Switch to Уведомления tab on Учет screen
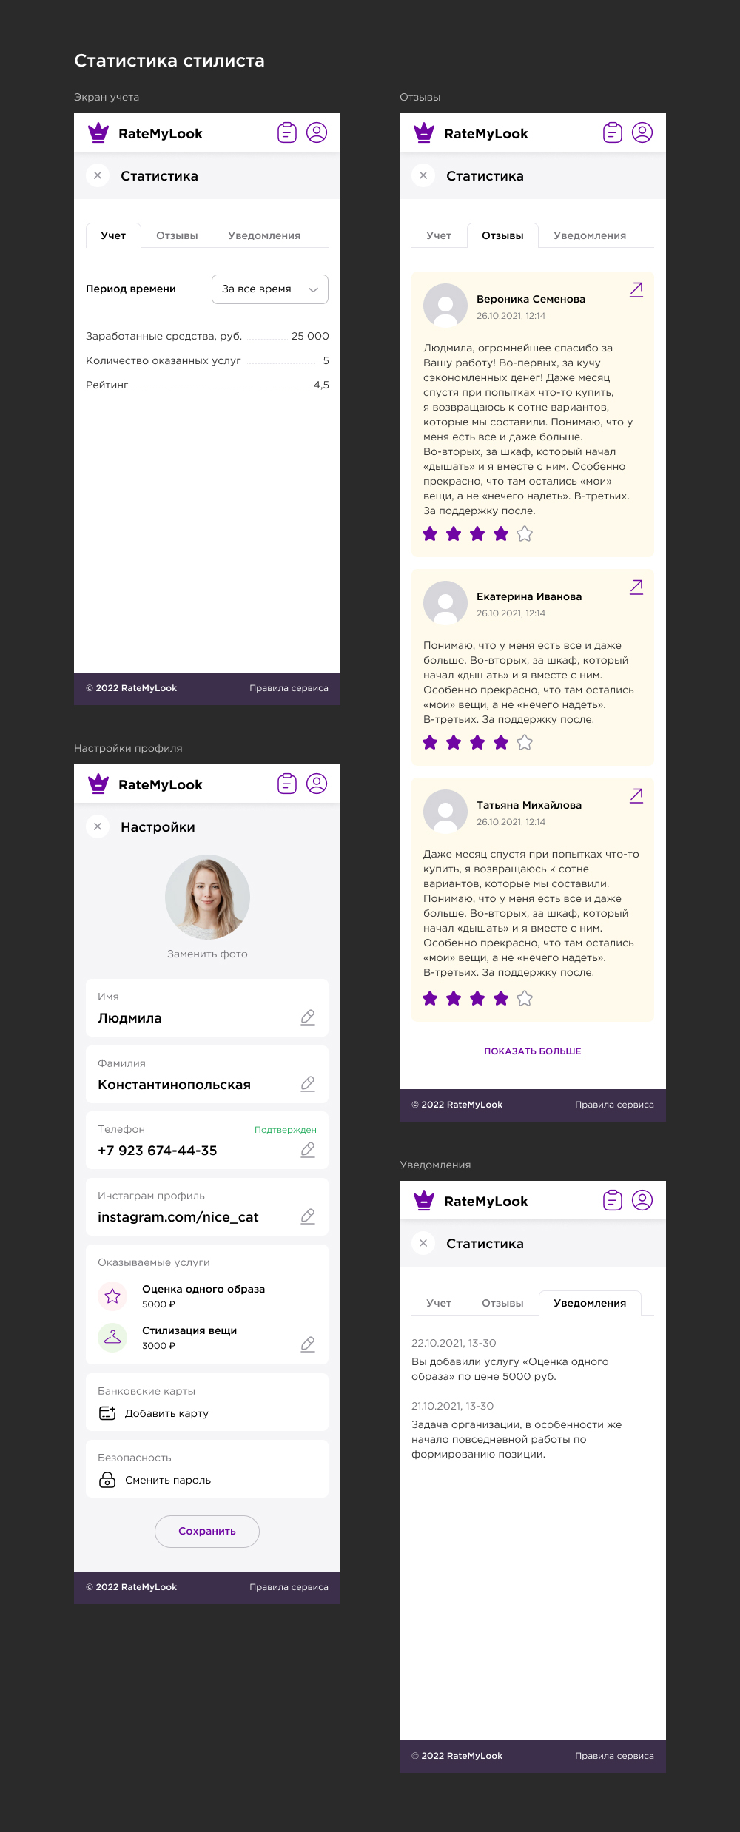This screenshot has height=1832, width=740. pyautogui.click(x=264, y=235)
